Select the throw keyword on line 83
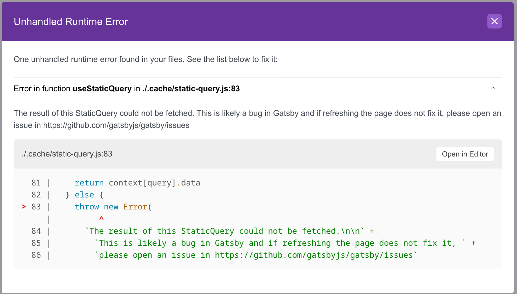The width and height of the screenshot is (517, 294). 87,206
